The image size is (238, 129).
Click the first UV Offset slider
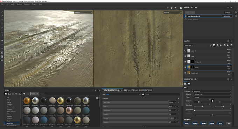pos(202,106)
